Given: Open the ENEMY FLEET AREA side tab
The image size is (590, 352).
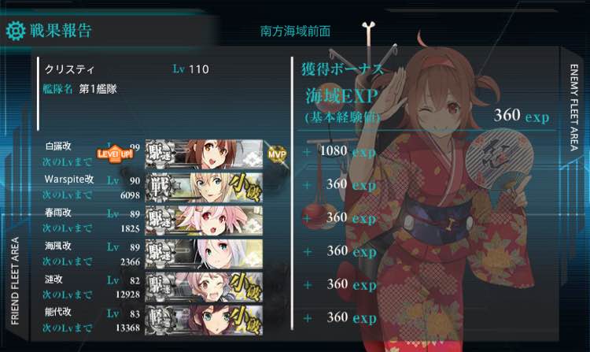Looking at the screenshot, I should (573, 108).
